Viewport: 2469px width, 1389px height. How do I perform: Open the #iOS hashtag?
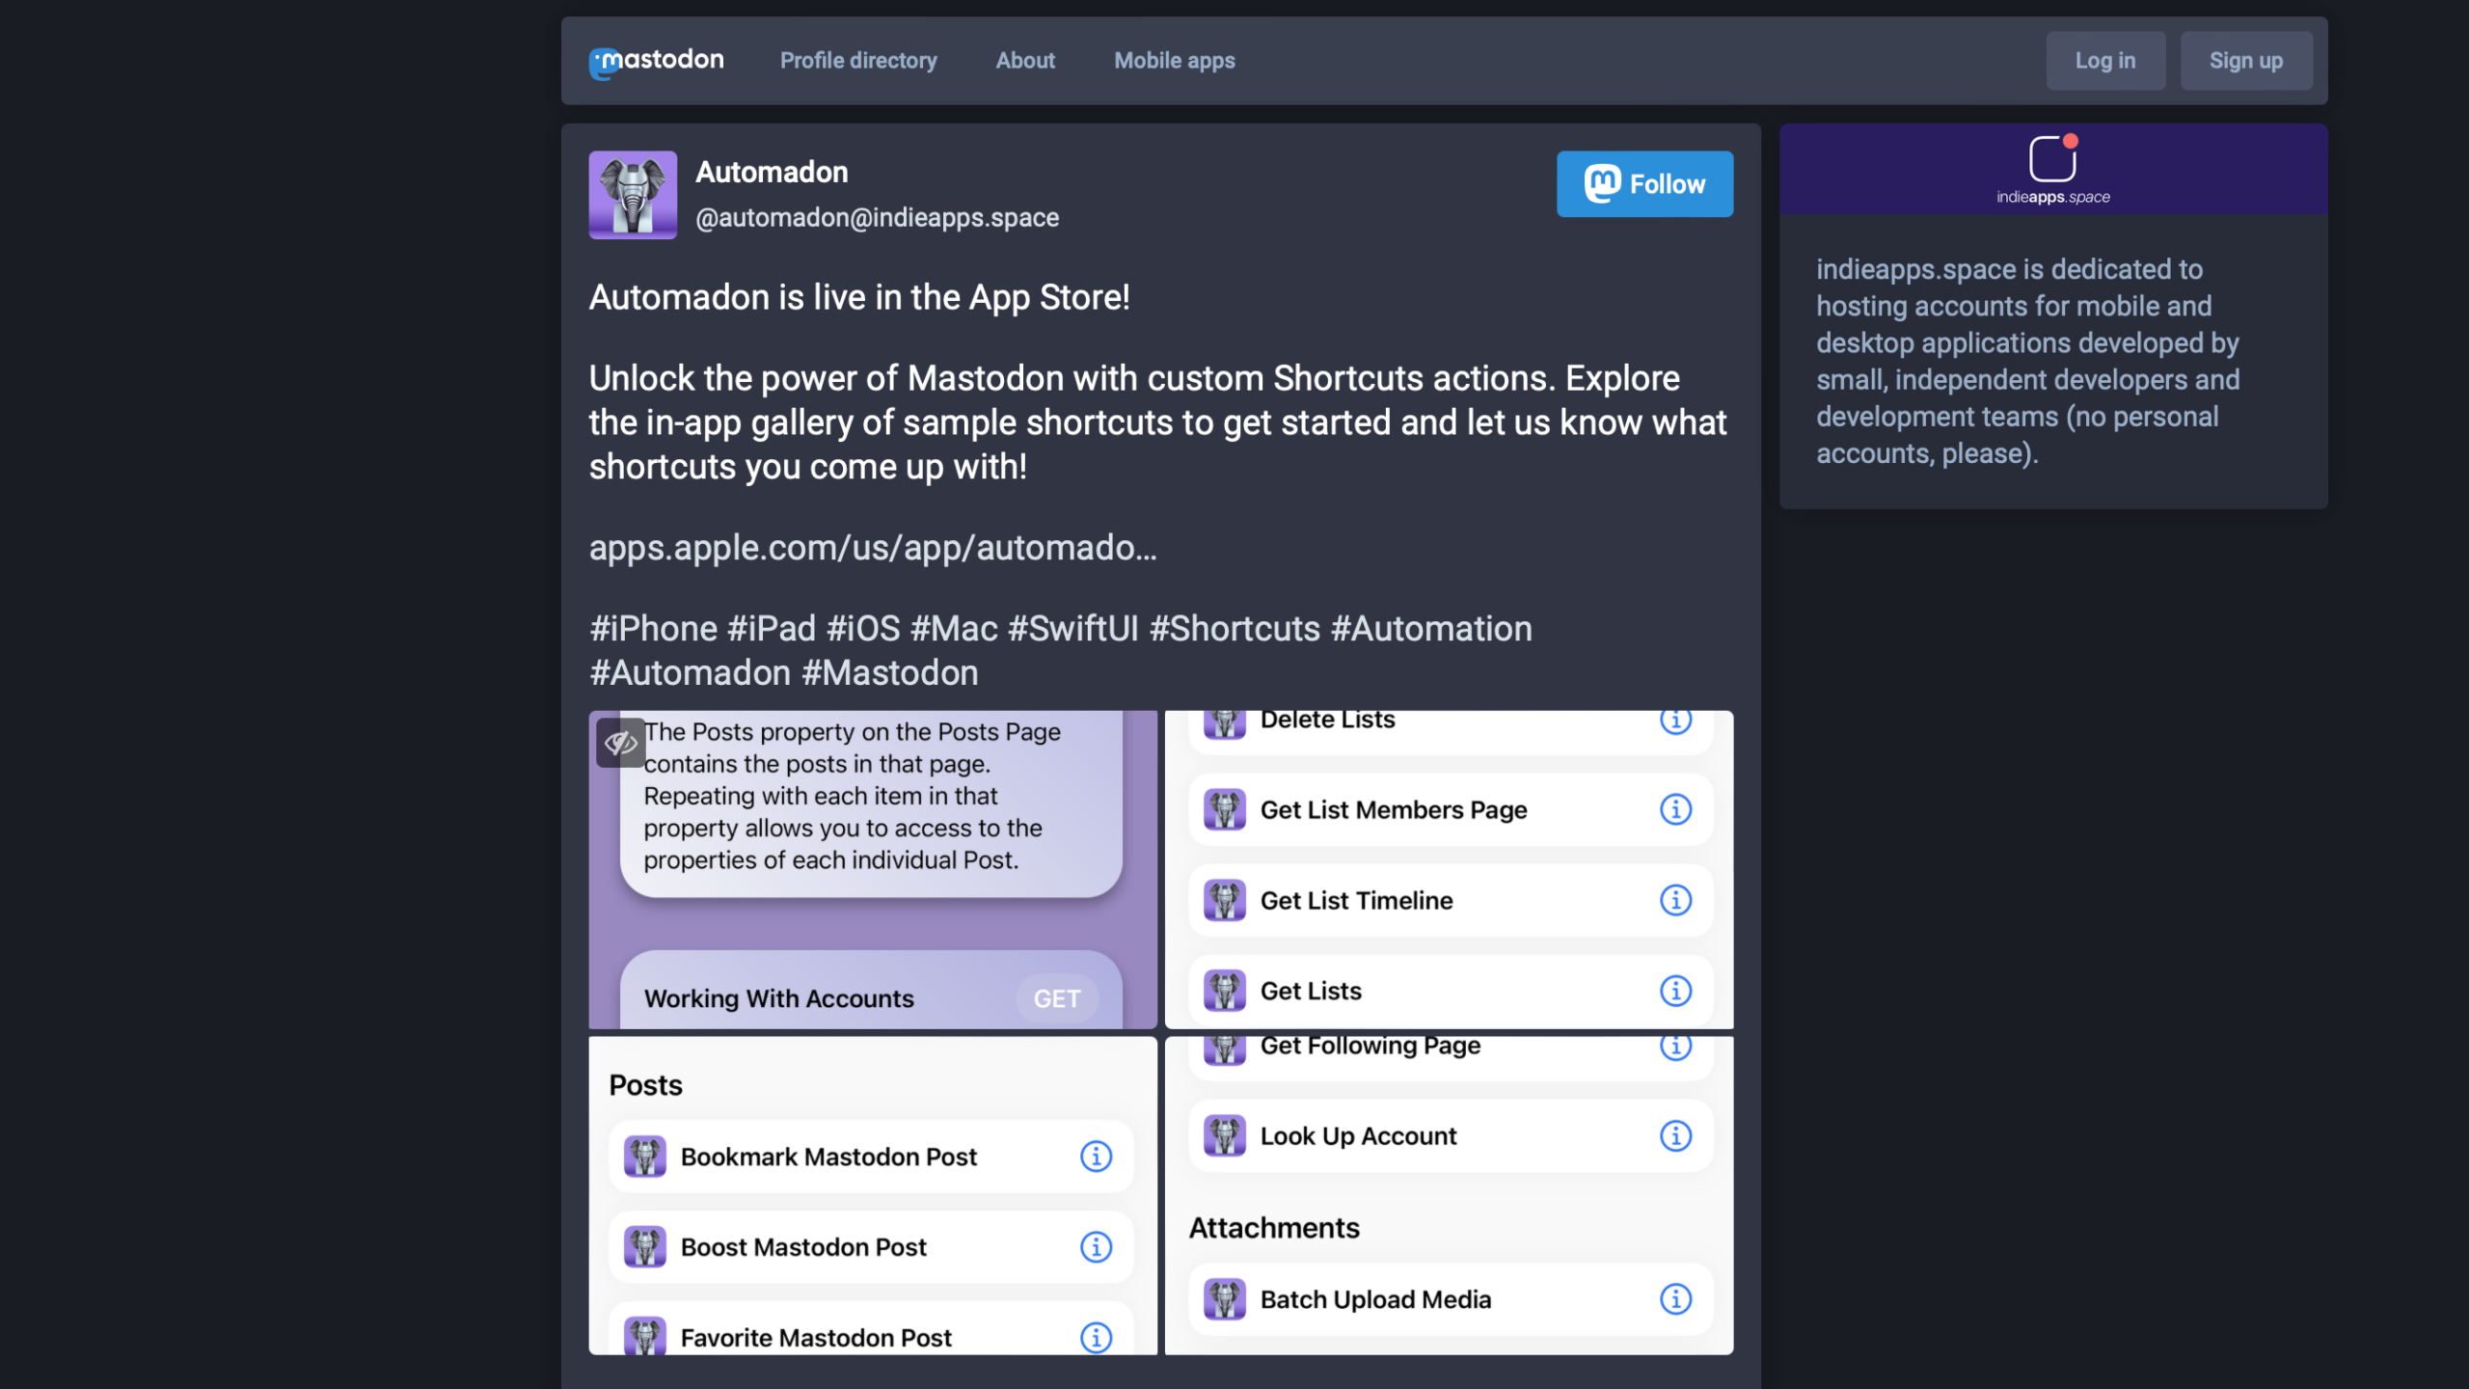click(x=863, y=629)
